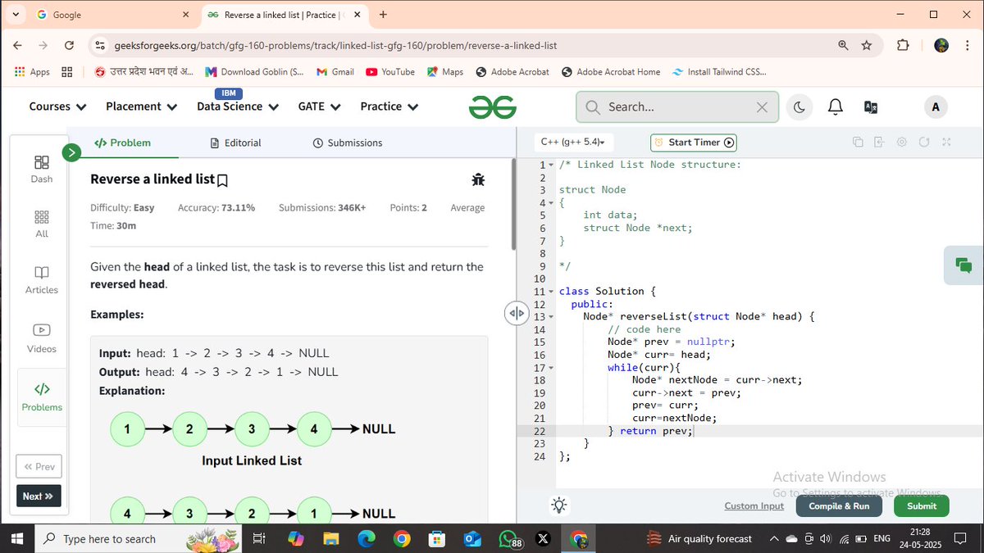Image resolution: width=984 pixels, height=553 pixels.
Task: Click the lightbulb hint icon
Action: pyautogui.click(x=559, y=505)
